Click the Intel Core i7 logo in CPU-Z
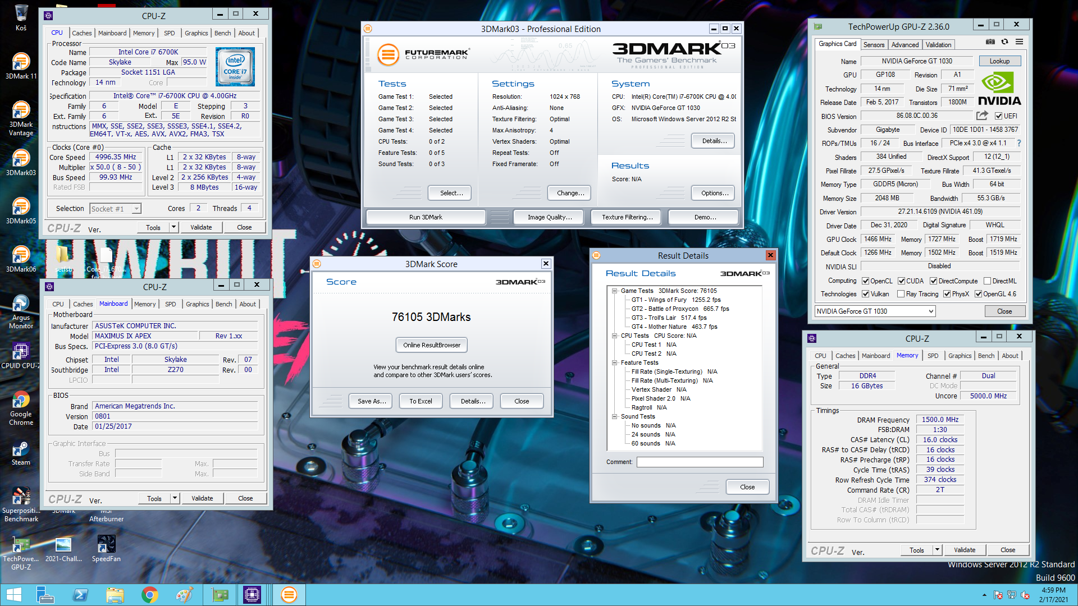 pyautogui.click(x=235, y=67)
